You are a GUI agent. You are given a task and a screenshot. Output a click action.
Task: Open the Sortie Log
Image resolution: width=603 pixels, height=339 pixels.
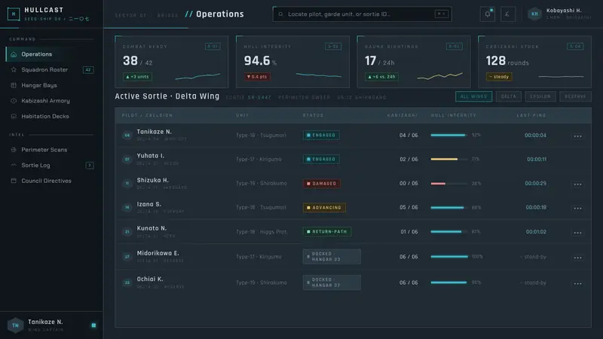[51, 165]
